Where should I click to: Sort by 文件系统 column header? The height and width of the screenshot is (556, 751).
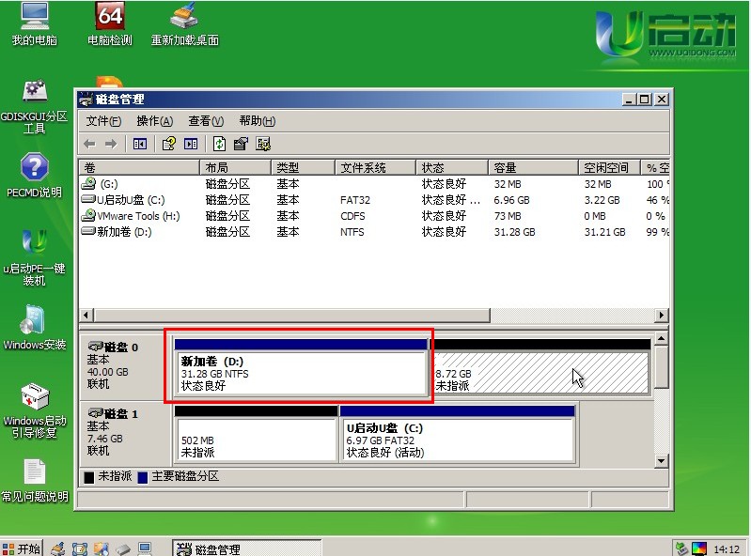[x=375, y=167]
